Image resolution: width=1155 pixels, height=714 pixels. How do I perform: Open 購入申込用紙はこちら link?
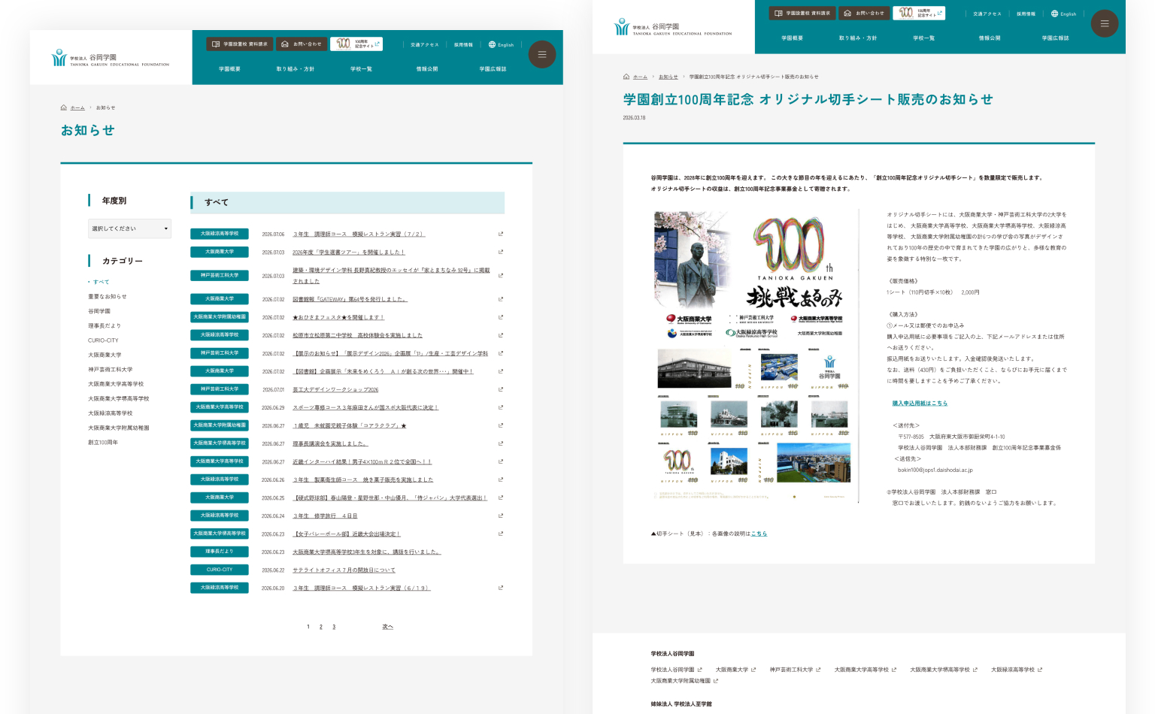click(x=920, y=404)
